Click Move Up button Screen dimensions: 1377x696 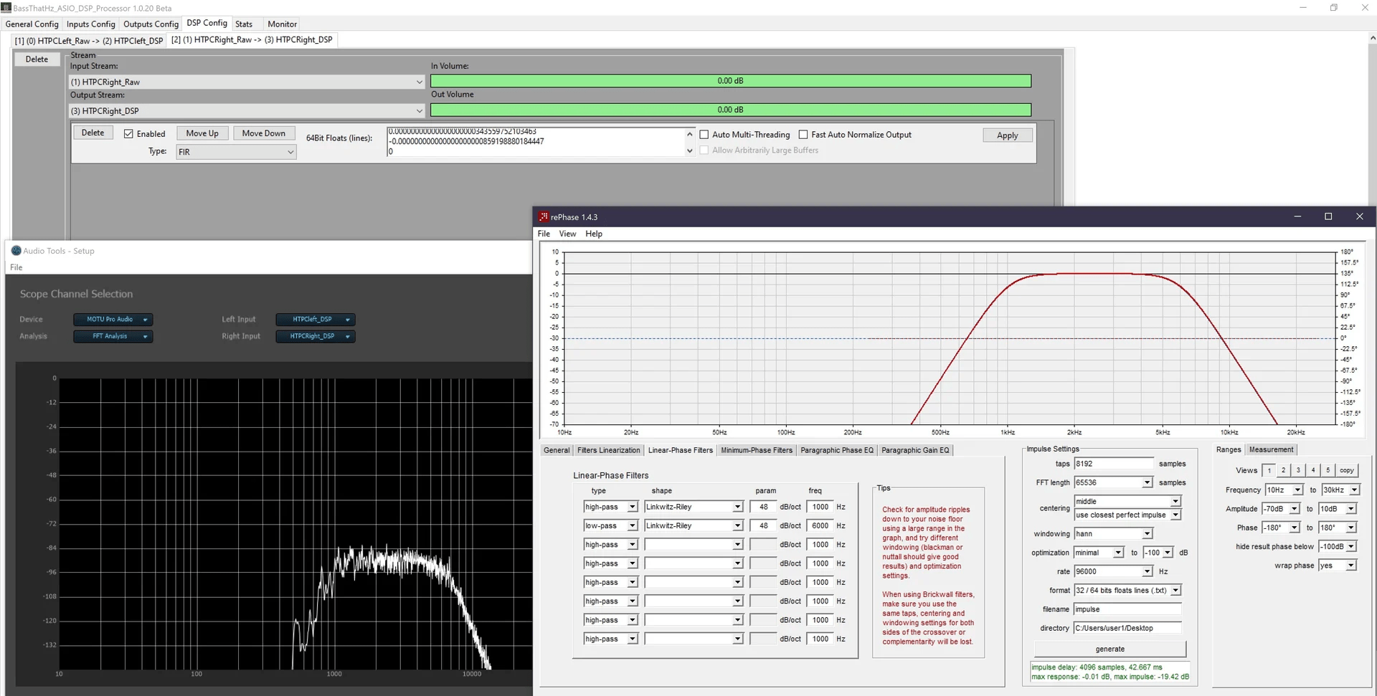(x=202, y=133)
